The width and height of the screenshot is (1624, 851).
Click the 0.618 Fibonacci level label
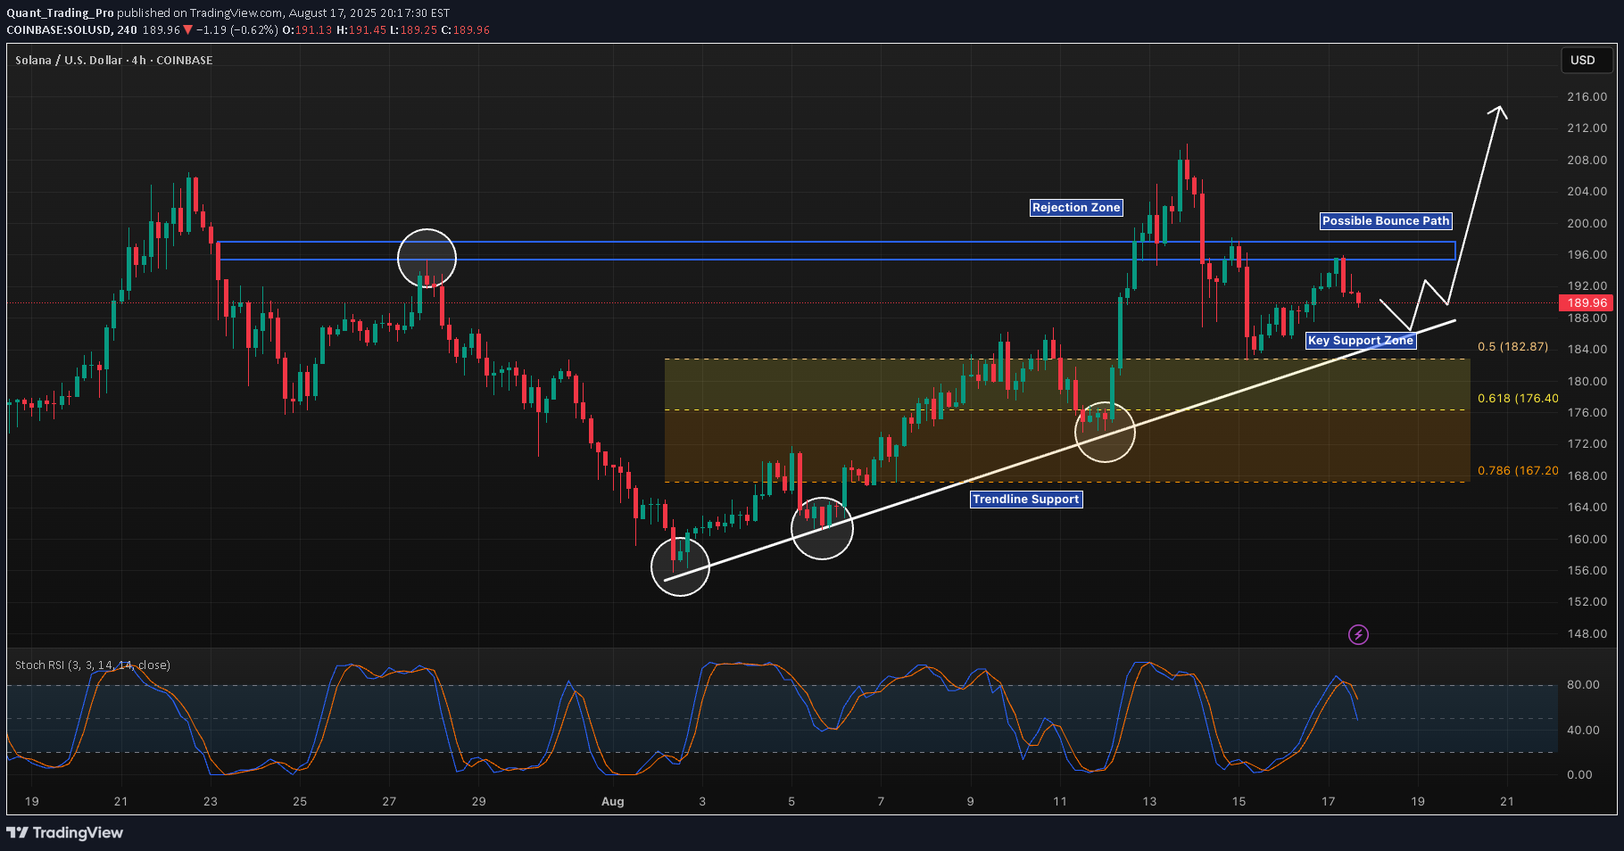tap(1518, 398)
